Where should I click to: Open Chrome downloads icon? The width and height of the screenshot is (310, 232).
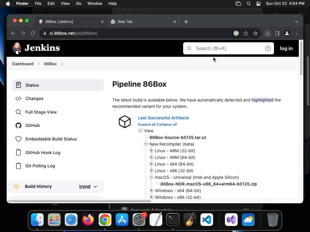pyautogui.click(x=268, y=33)
